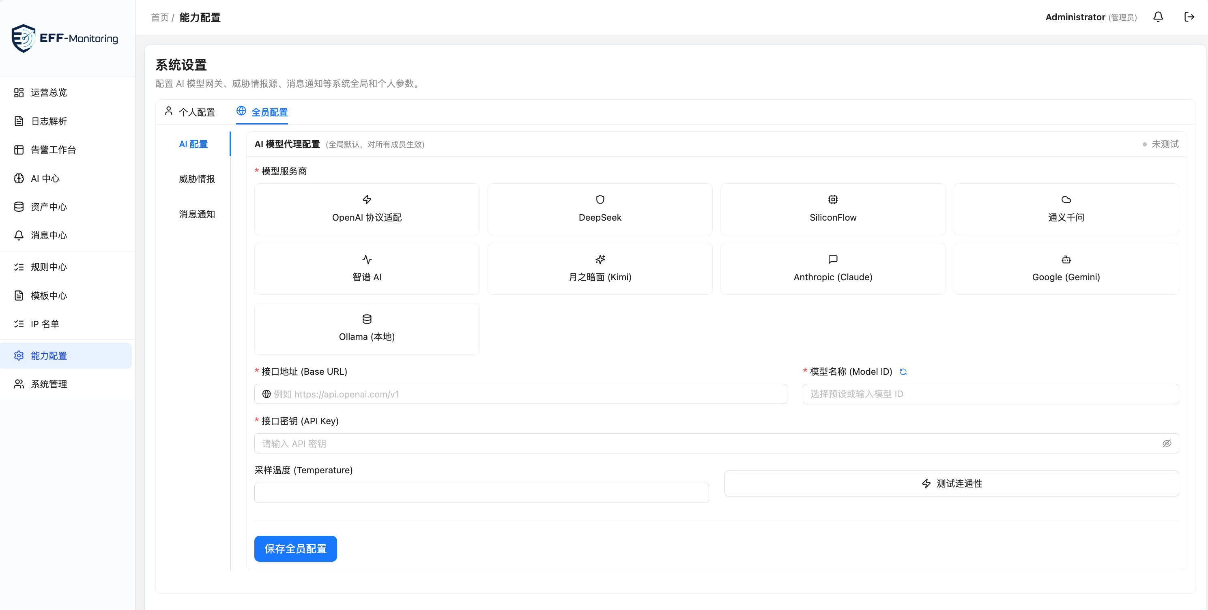Click the 资产中心 database icon
Image resolution: width=1208 pixels, height=610 pixels.
(19, 207)
